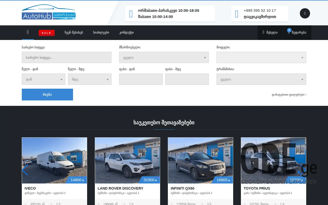This screenshot has height=205, width=328.
Task: Open the ტრანსმისია dropdown
Action: (261, 79)
